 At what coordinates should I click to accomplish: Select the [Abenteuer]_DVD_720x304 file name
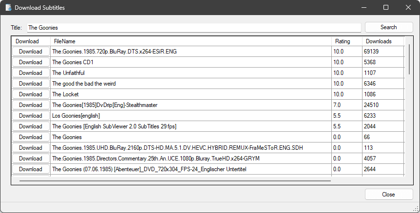(x=149, y=169)
